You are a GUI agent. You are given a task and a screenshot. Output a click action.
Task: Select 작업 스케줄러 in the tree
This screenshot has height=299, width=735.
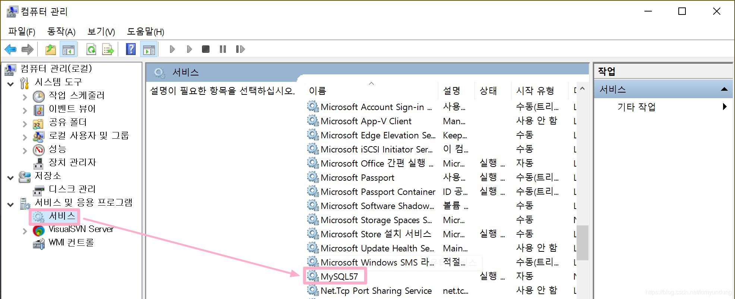76,96
